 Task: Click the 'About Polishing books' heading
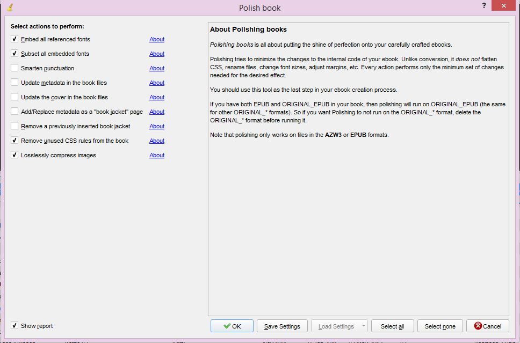click(x=248, y=30)
